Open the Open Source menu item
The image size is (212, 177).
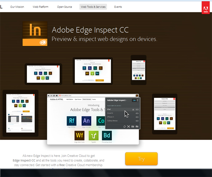point(65,7)
